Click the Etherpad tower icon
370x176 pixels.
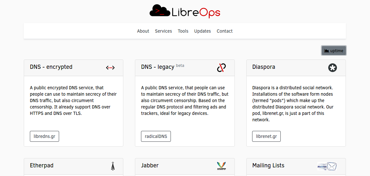[113, 166]
